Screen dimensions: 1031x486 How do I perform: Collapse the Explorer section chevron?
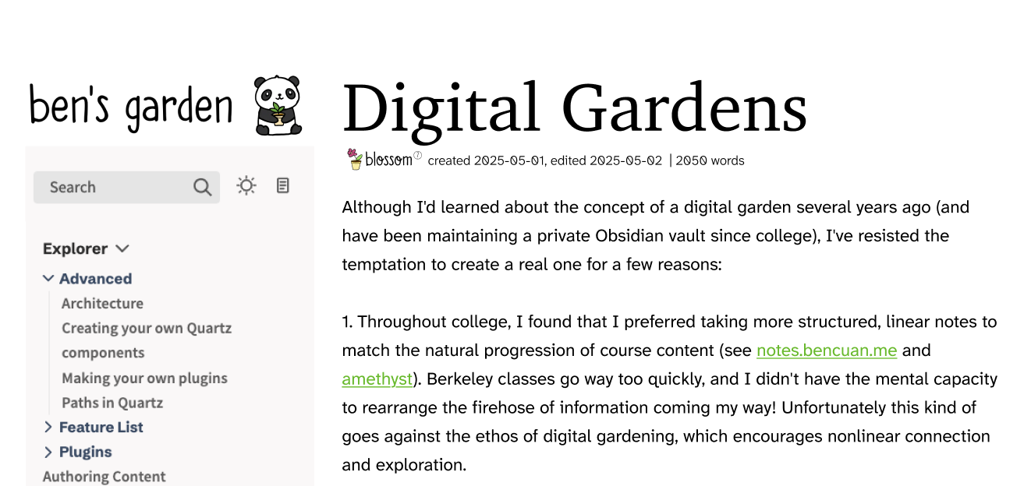tap(122, 248)
